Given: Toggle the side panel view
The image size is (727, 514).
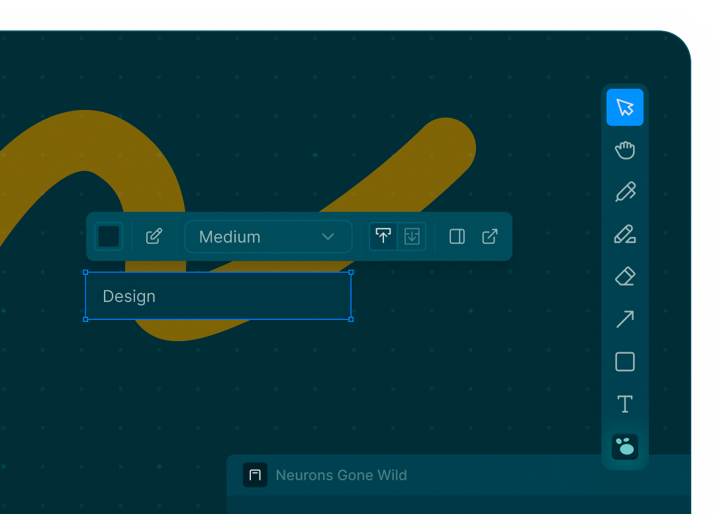Looking at the screenshot, I should 457,236.
